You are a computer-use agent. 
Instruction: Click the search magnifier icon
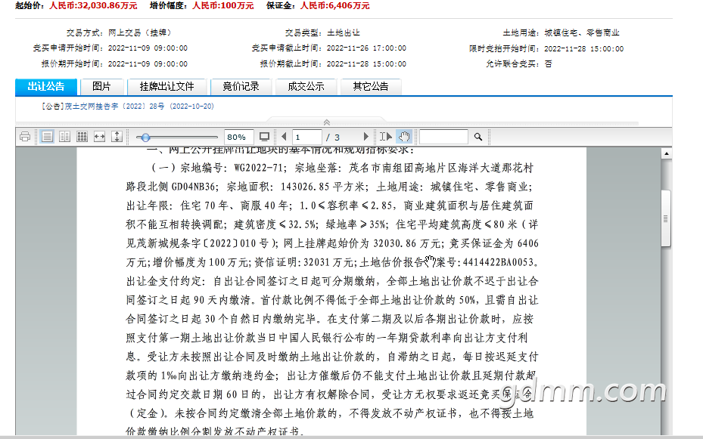(x=478, y=137)
